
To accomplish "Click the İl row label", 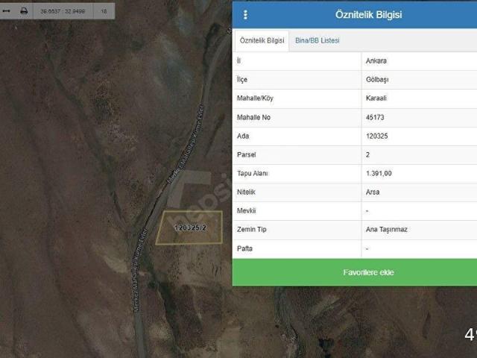I will click(x=238, y=61).
